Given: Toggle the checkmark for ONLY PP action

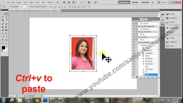Looking at the screenshot, I should (134, 24).
